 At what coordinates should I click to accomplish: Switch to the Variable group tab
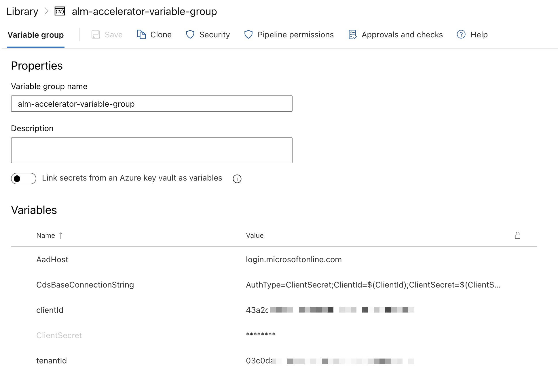click(36, 35)
